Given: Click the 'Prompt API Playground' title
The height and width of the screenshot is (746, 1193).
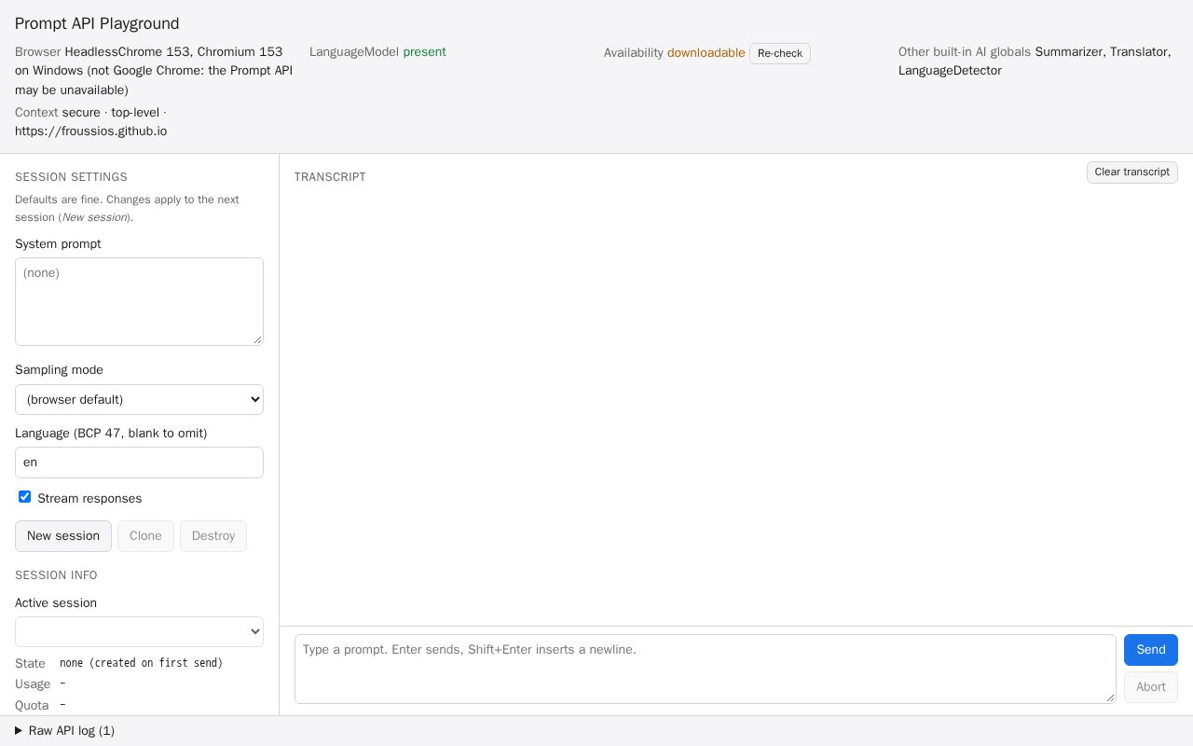Looking at the screenshot, I should pyautogui.click(x=97, y=23).
